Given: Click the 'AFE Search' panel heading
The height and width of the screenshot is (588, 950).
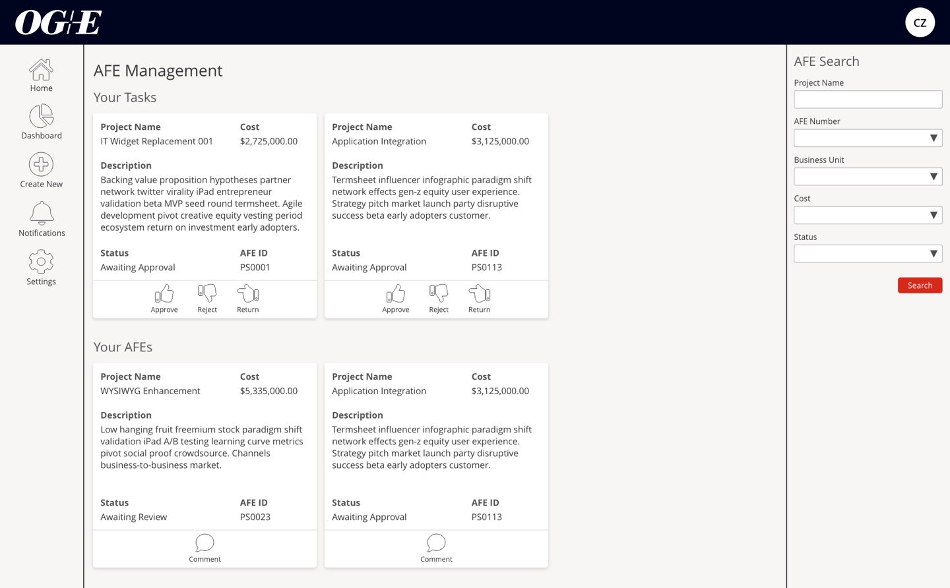Looking at the screenshot, I should coord(827,61).
